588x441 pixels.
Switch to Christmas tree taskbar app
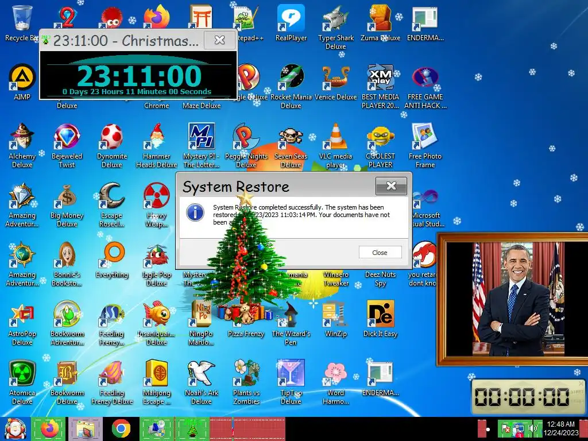pyautogui.click(x=192, y=428)
